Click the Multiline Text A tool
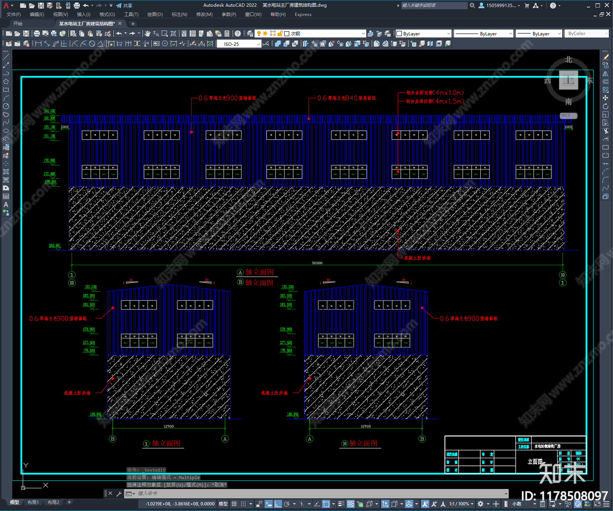The width and height of the screenshot is (613, 511). [6, 205]
